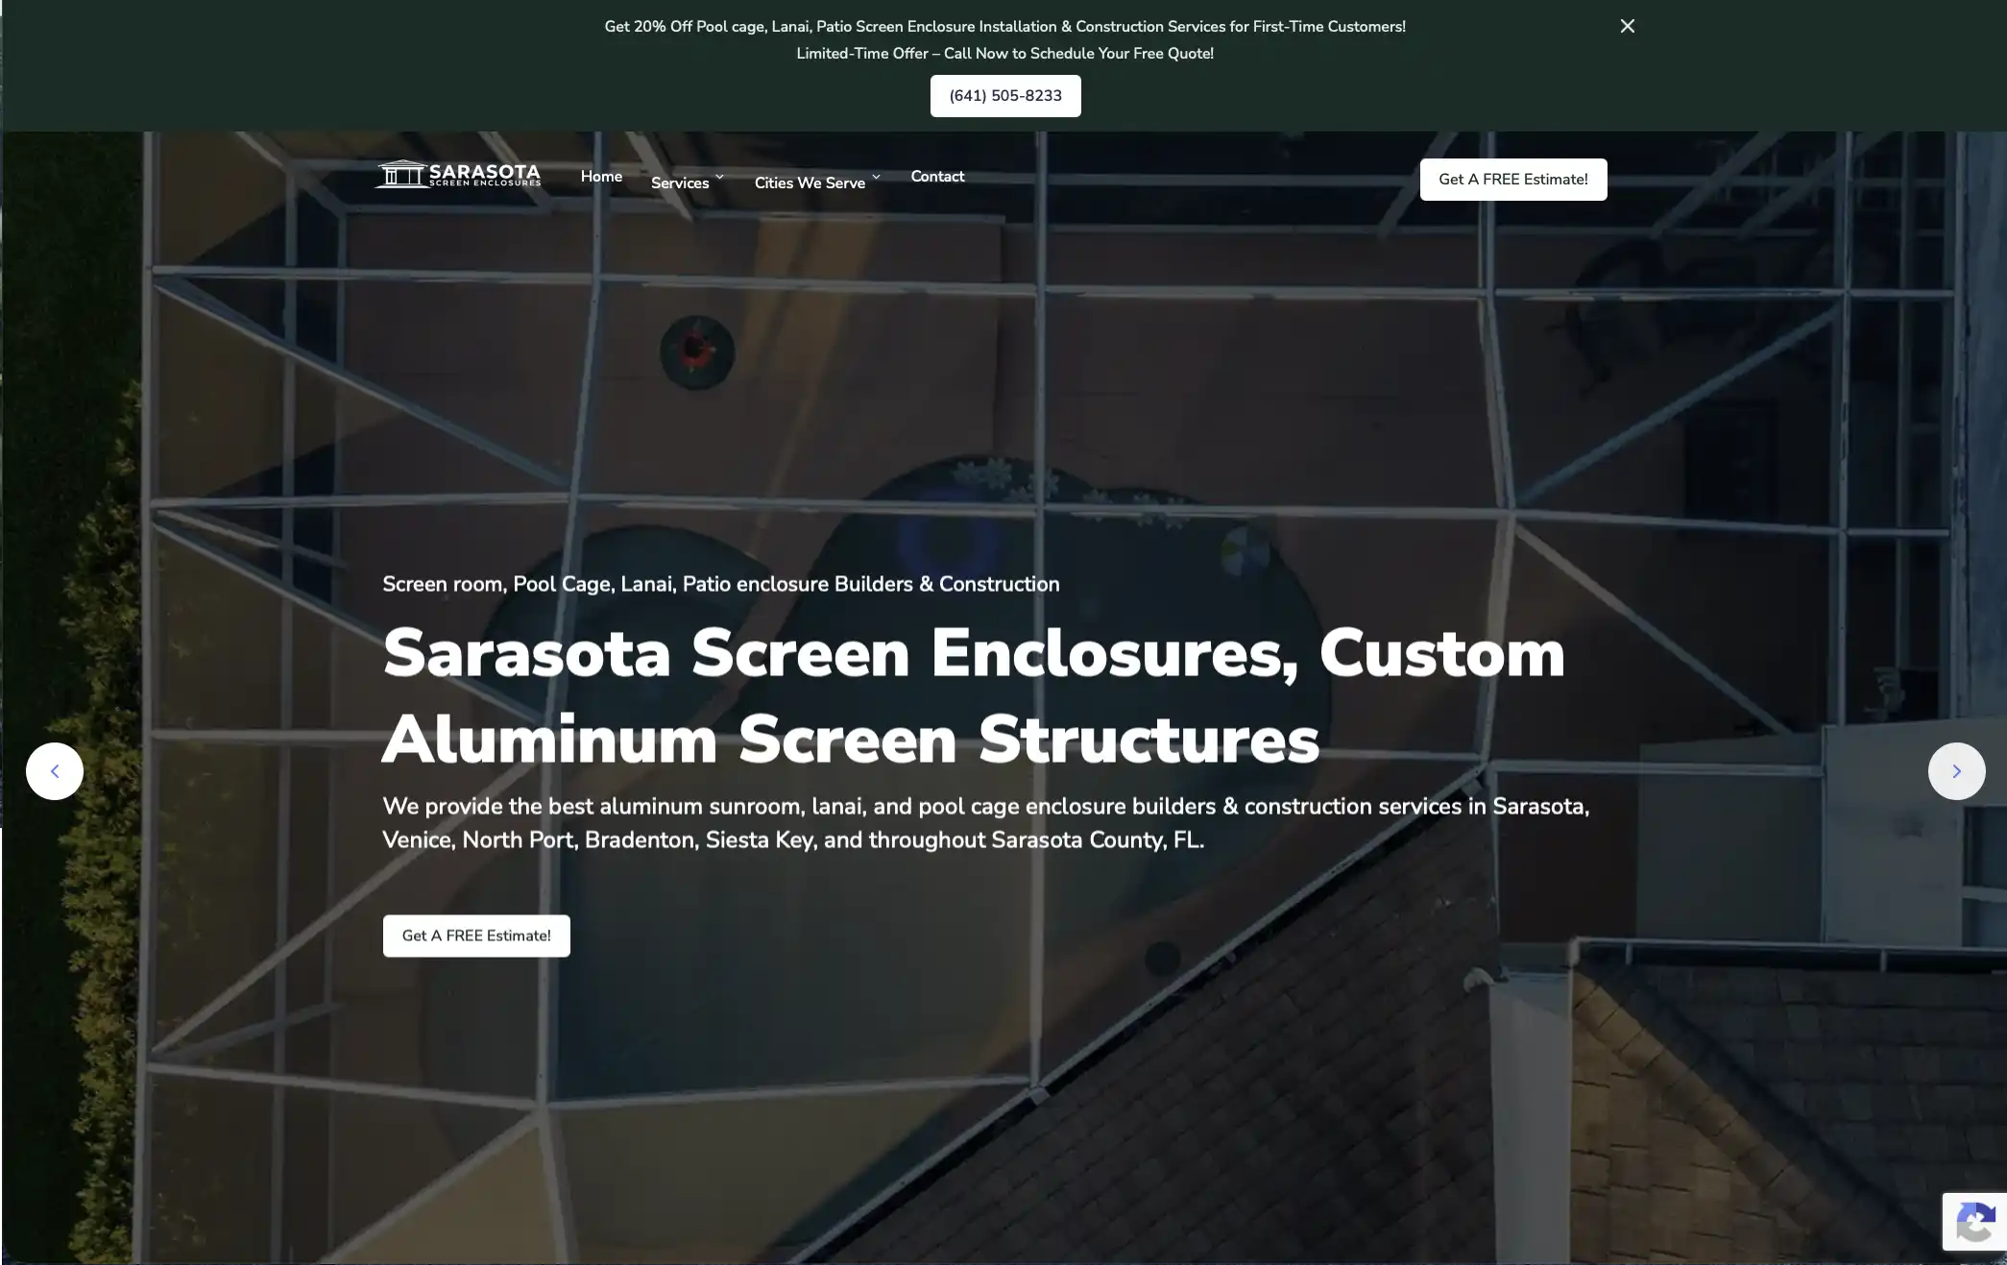Expand the Services dropdown chevron
The height and width of the screenshot is (1265, 2007).
point(719,177)
